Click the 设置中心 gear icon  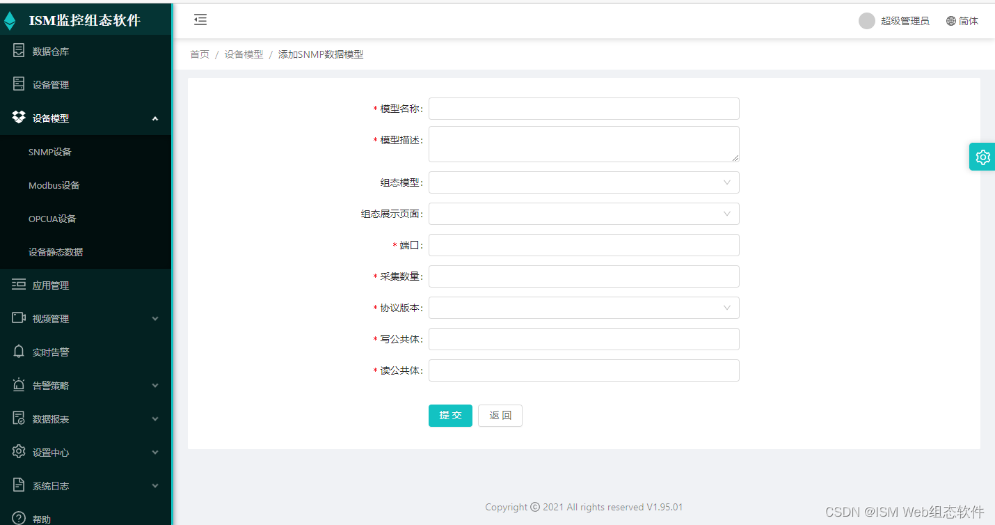(x=19, y=452)
